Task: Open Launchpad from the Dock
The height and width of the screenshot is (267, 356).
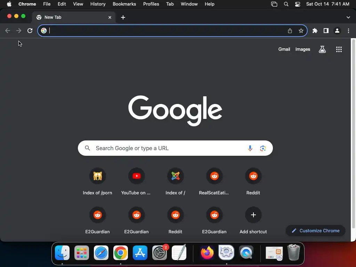Action: point(81,252)
